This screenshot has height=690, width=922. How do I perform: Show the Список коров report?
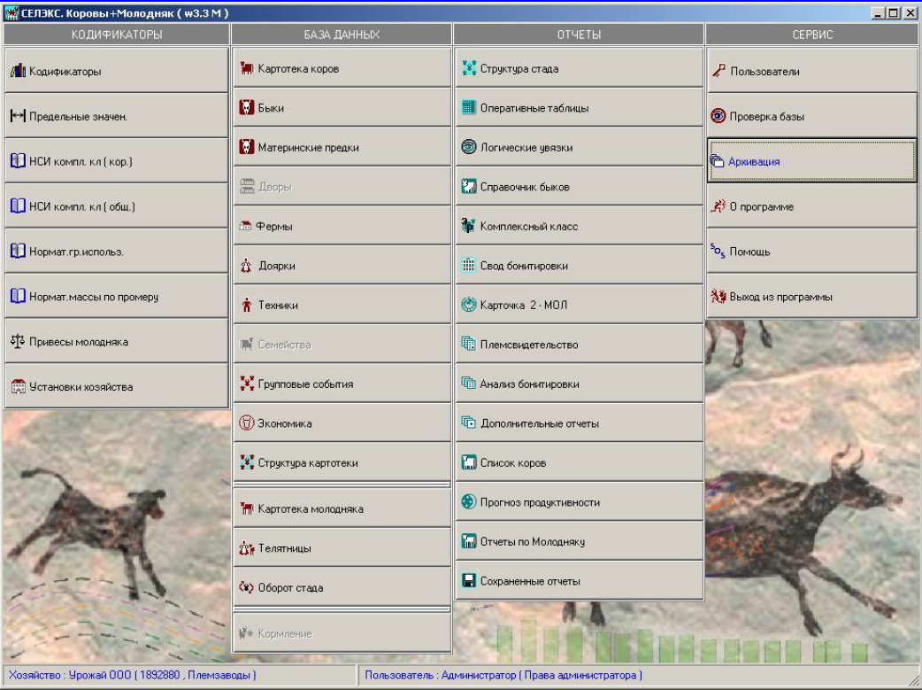coord(580,462)
